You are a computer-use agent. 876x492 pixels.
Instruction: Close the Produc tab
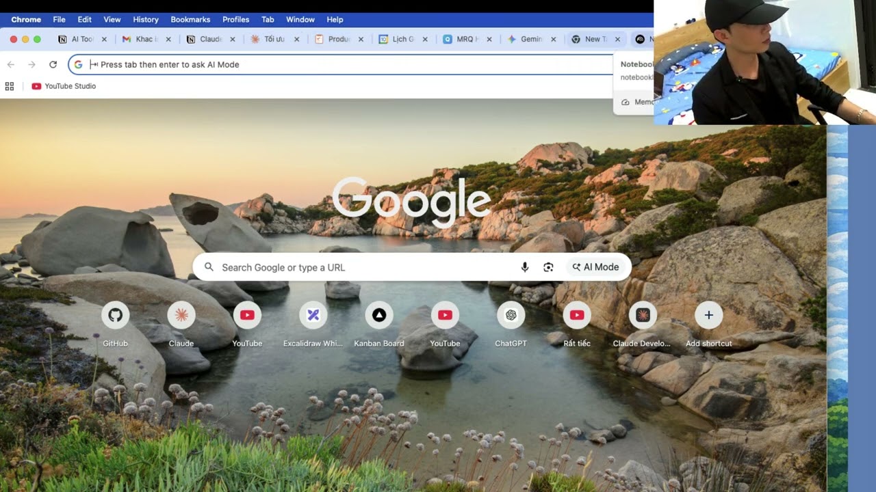[x=361, y=40]
